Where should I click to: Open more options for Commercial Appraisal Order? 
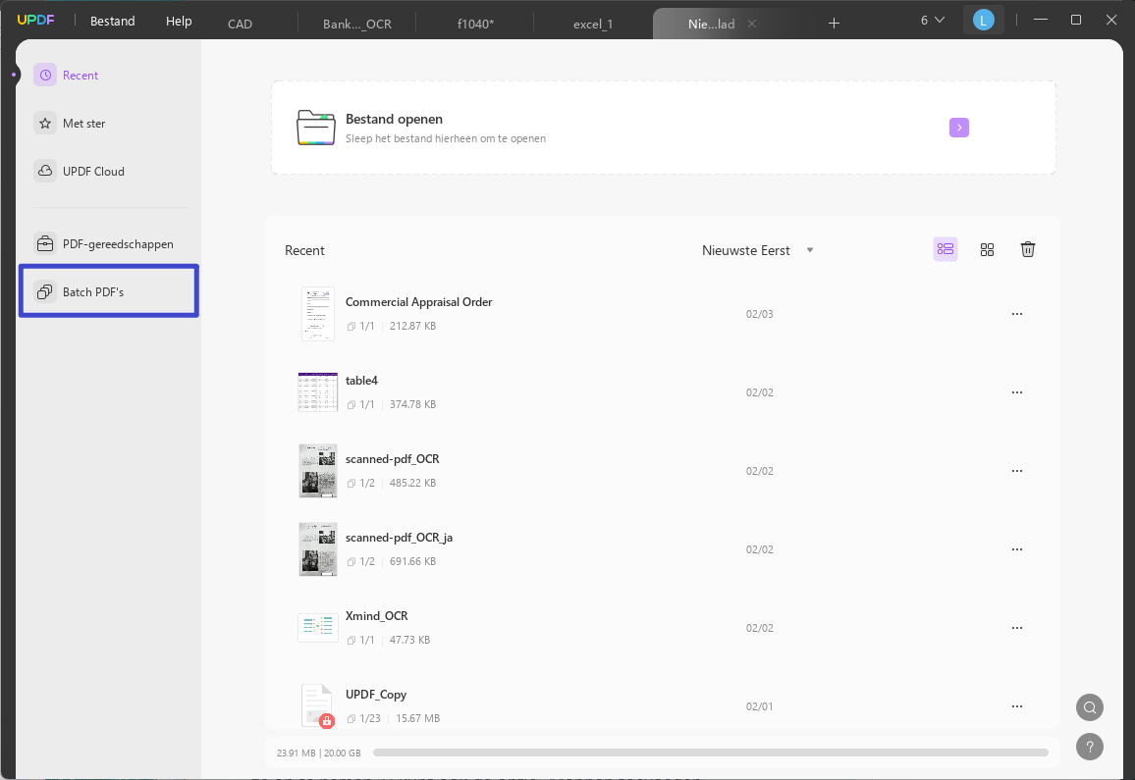[1017, 314]
